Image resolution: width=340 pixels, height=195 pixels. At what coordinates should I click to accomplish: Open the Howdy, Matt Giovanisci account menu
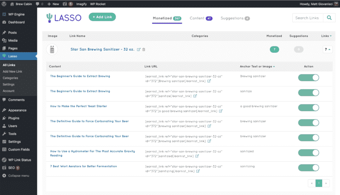coord(318,4)
